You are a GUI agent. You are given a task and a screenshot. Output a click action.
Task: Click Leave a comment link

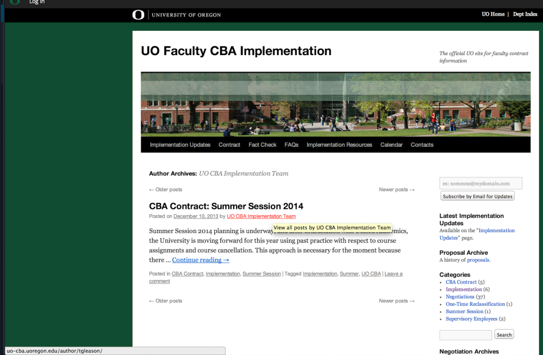coord(393,274)
